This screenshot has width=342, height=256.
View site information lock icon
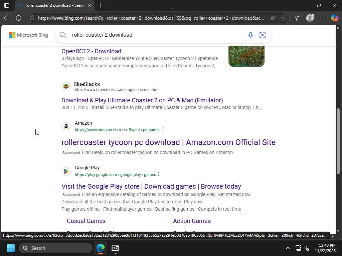point(32,18)
